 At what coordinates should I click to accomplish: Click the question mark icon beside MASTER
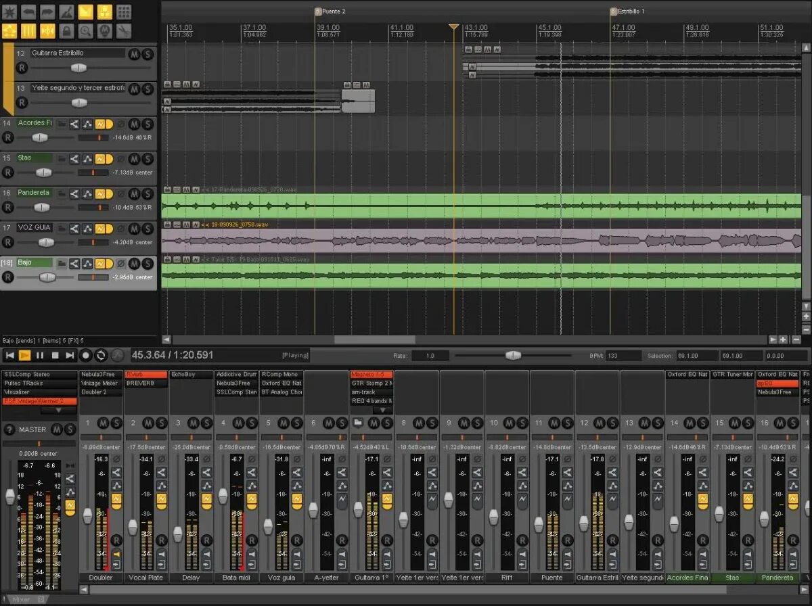click(x=9, y=429)
